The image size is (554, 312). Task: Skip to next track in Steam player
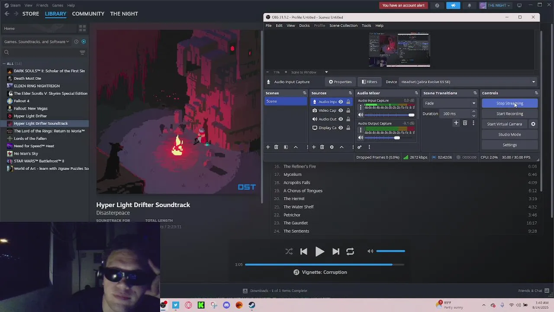(x=336, y=251)
